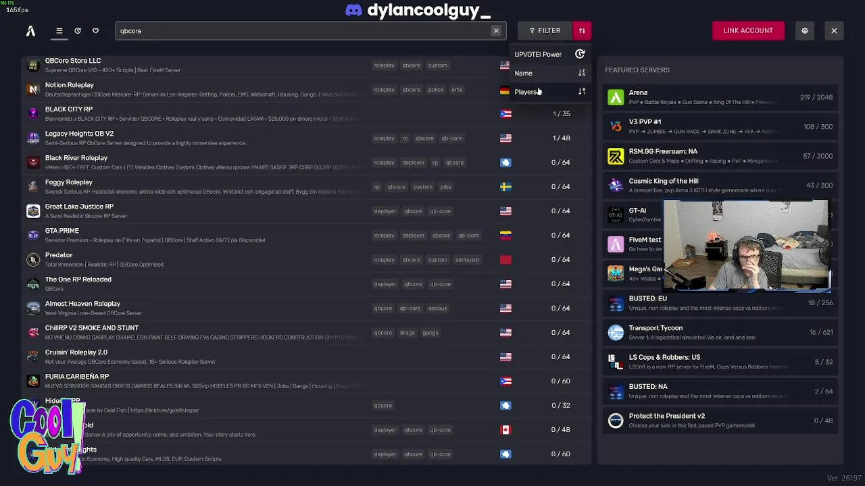Click the qb-core tag on Legacy Heights
This screenshot has width=865, height=486.
point(451,138)
